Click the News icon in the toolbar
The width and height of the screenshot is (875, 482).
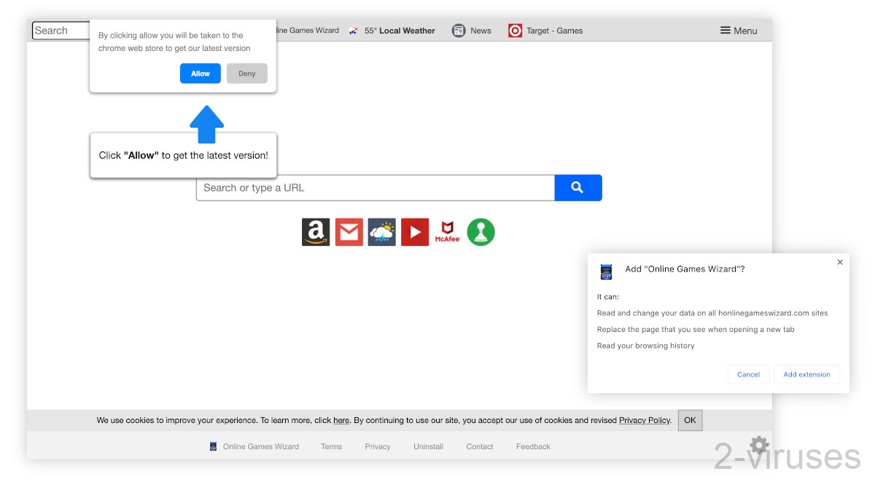[459, 30]
